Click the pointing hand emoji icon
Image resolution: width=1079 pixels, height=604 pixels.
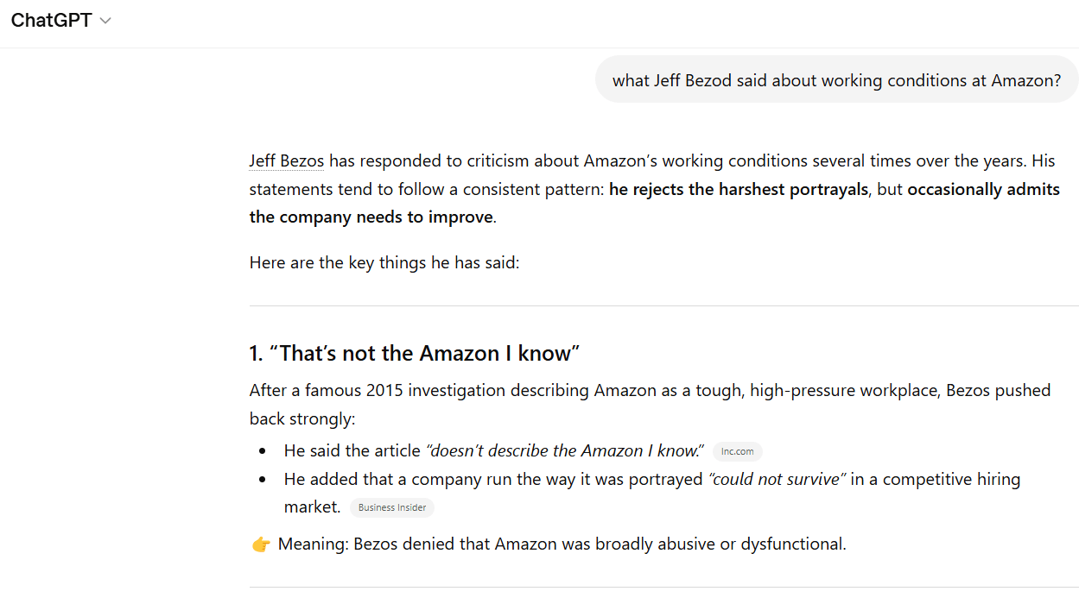coord(261,544)
